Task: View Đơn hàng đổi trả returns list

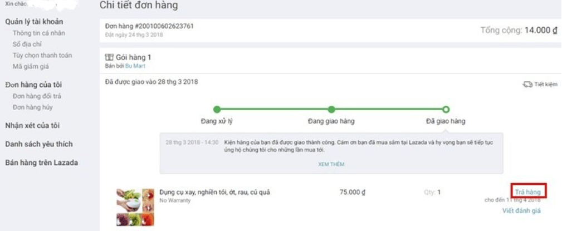Action: pyautogui.click(x=37, y=96)
